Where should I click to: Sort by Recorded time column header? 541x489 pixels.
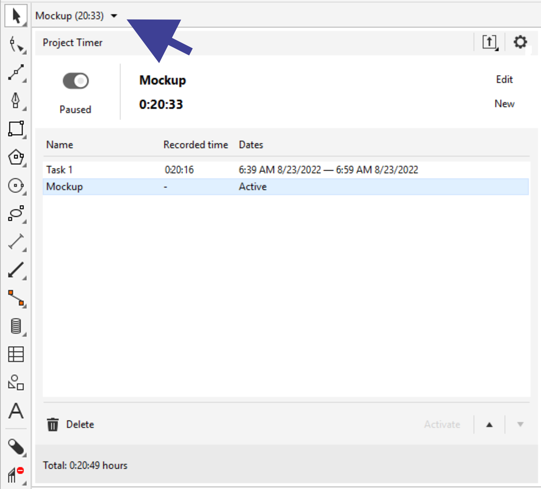point(196,145)
